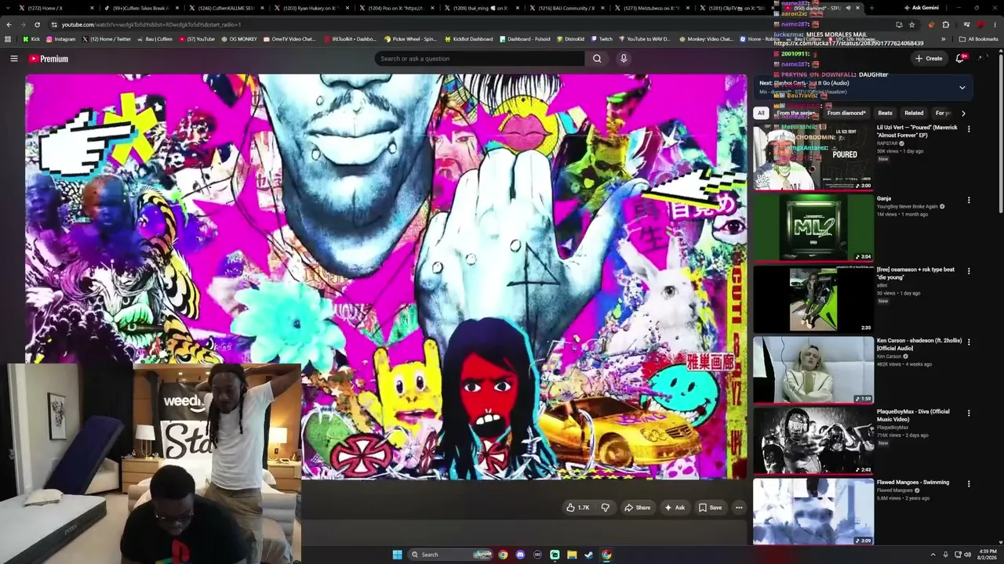
Task: Close the Home / X browser tab
Action: point(91,8)
